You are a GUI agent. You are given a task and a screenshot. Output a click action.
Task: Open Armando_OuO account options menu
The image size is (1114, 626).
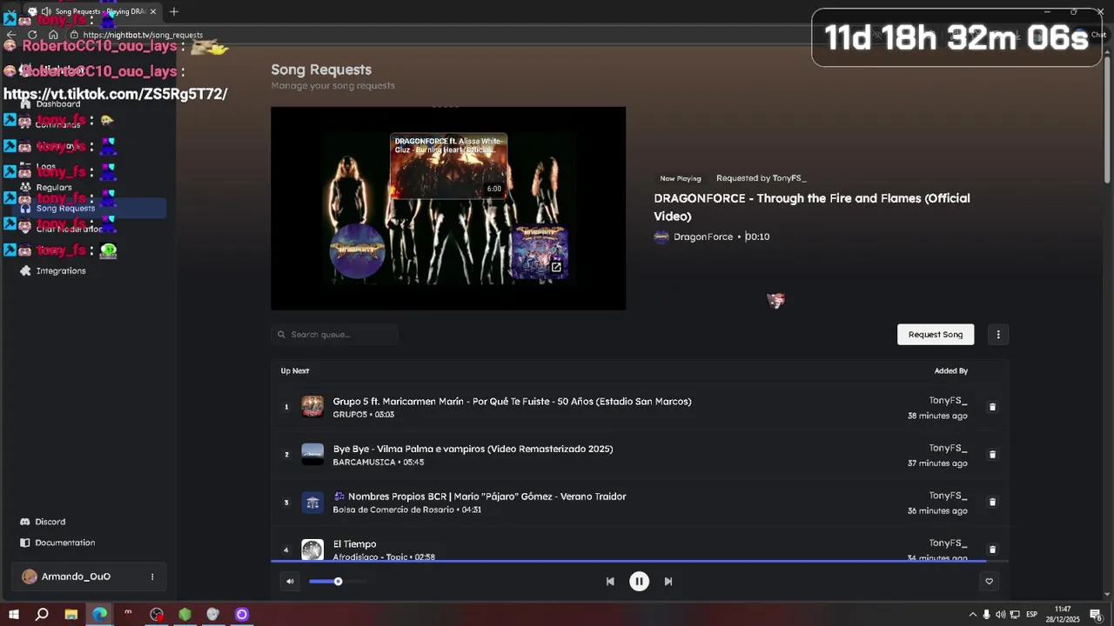pyautogui.click(x=152, y=576)
